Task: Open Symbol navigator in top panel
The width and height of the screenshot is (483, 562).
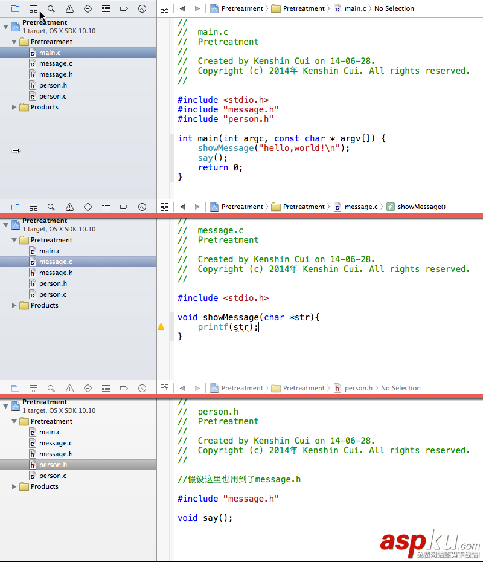Action: click(x=33, y=8)
